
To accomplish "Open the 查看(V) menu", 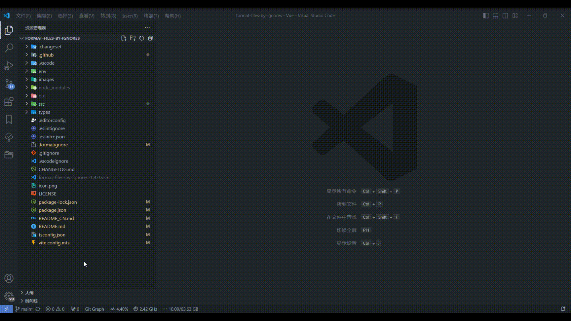I will pos(87,16).
